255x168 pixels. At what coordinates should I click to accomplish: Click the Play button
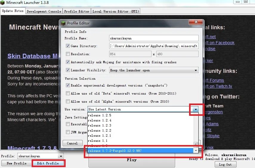[132, 160]
